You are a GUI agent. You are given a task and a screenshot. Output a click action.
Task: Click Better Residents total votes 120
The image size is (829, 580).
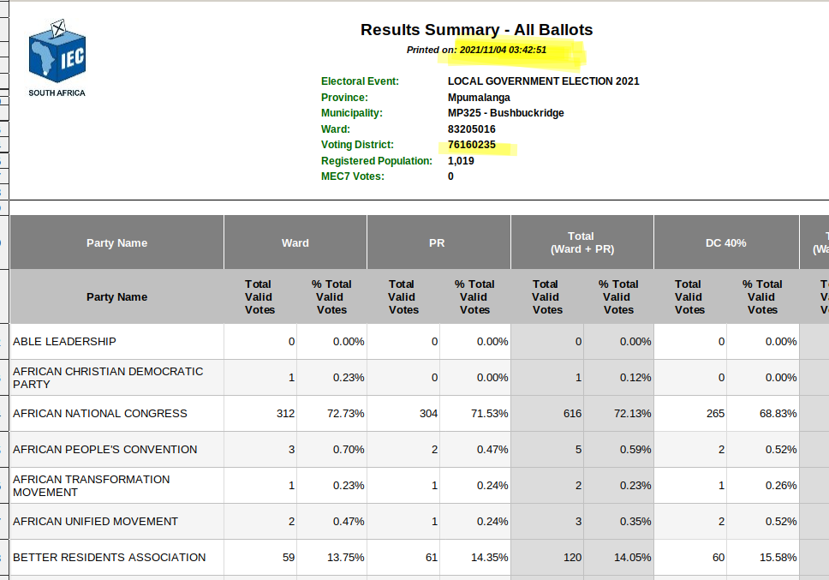pos(573,557)
